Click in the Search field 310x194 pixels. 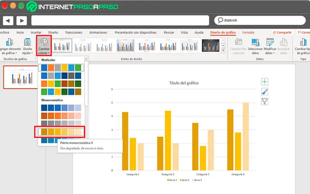pos(260,20)
